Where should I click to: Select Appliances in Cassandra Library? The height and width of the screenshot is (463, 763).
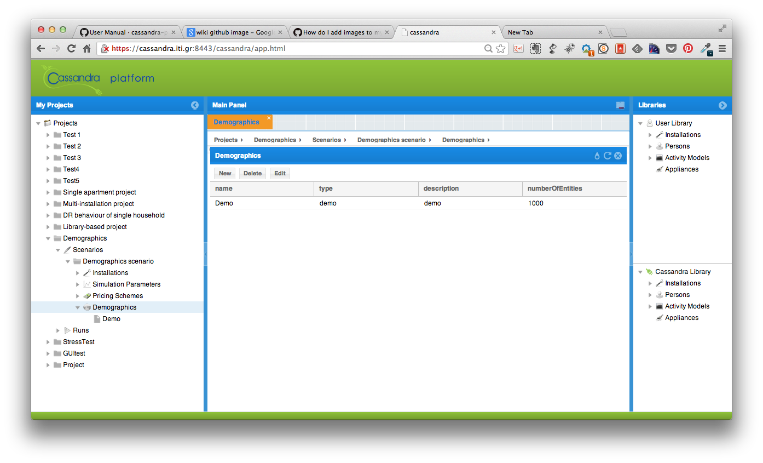[681, 318]
